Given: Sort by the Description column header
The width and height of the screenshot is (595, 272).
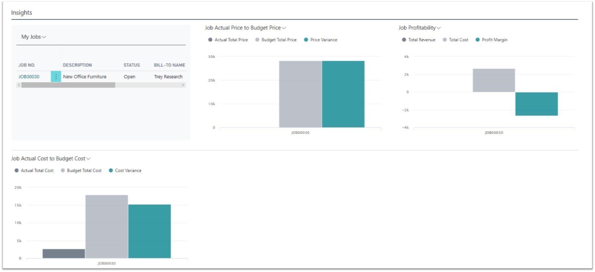Looking at the screenshot, I should pyautogui.click(x=77, y=65).
